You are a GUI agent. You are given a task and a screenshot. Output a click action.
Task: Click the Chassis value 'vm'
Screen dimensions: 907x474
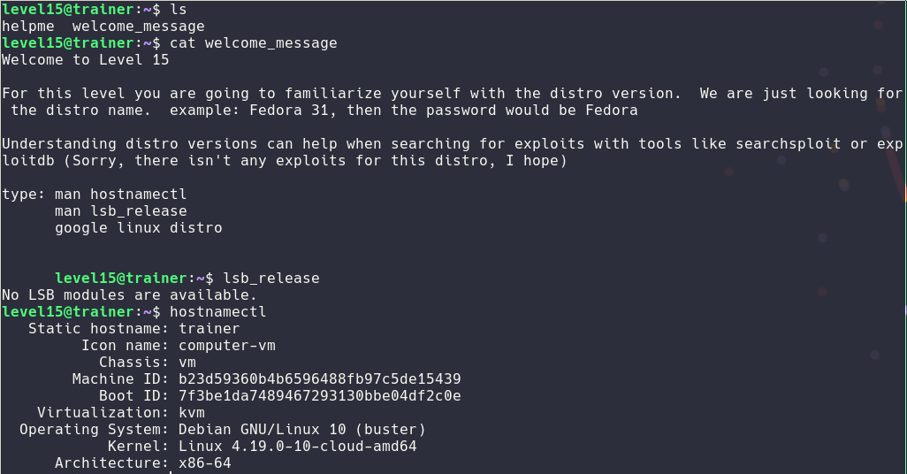click(x=187, y=362)
